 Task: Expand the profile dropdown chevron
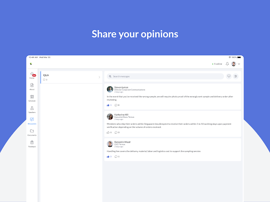(x=239, y=64)
